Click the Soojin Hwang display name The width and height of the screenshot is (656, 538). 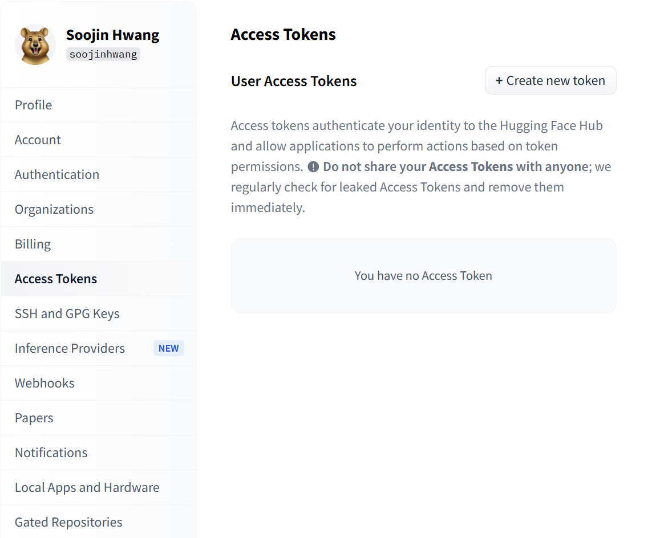click(x=113, y=35)
